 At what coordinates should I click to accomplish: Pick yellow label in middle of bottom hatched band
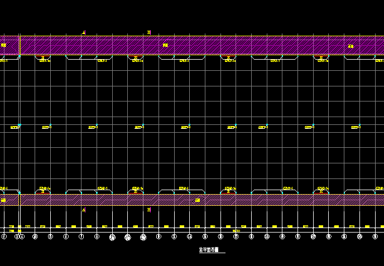[197, 200]
